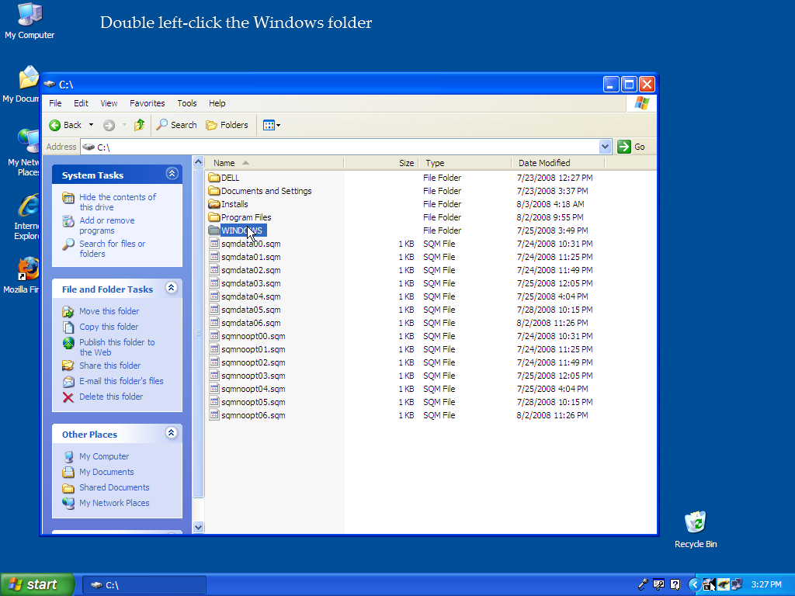This screenshot has height=596, width=795.
Task: Show hidden tray icons with the chevron
Action: (695, 584)
